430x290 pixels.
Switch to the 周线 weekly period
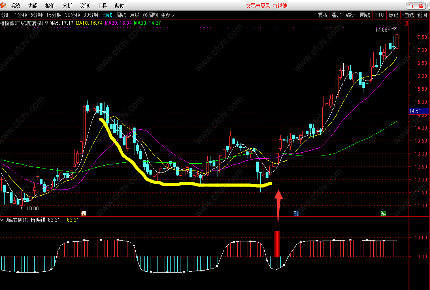point(121,15)
